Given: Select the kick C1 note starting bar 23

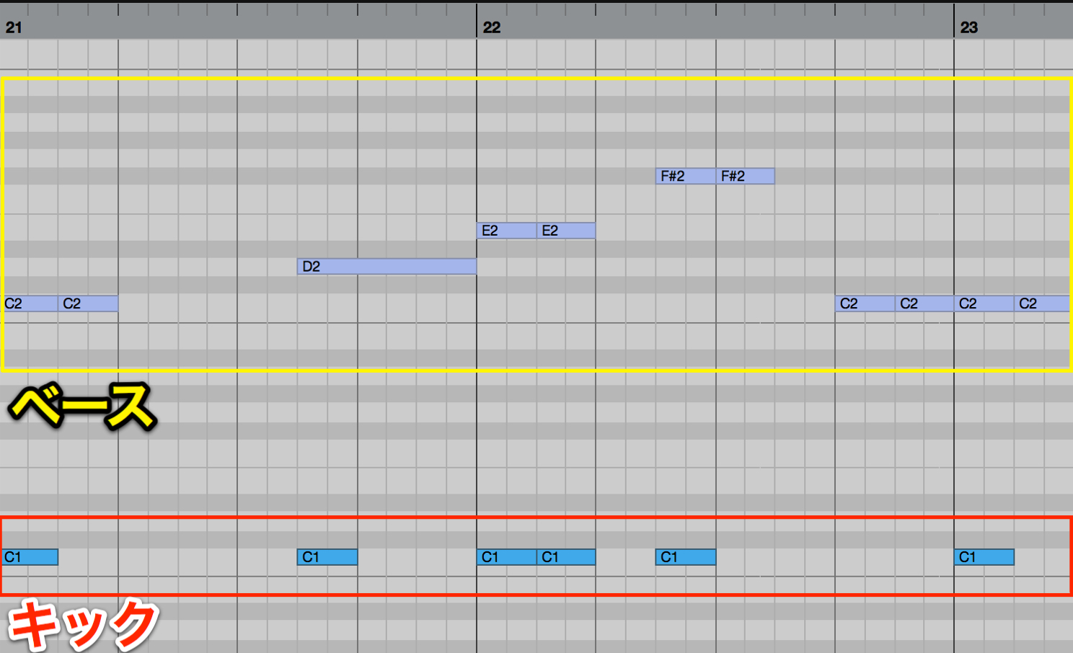Looking at the screenshot, I should click(x=984, y=557).
